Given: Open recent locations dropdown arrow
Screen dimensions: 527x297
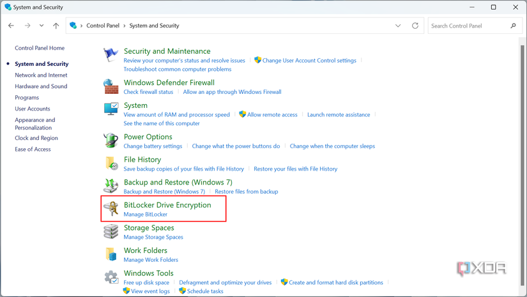Looking at the screenshot, I should [42, 26].
